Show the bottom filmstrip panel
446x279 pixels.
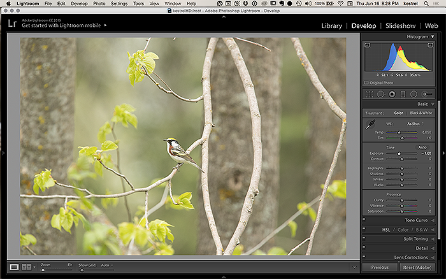pos(224,276)
